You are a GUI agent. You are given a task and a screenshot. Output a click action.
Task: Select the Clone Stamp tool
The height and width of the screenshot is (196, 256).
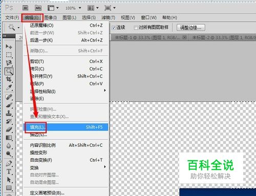(x=9, y=113)
